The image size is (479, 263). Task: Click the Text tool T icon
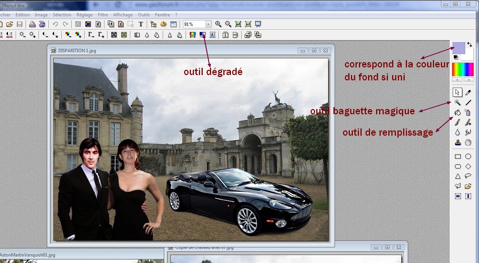point(141,24)
